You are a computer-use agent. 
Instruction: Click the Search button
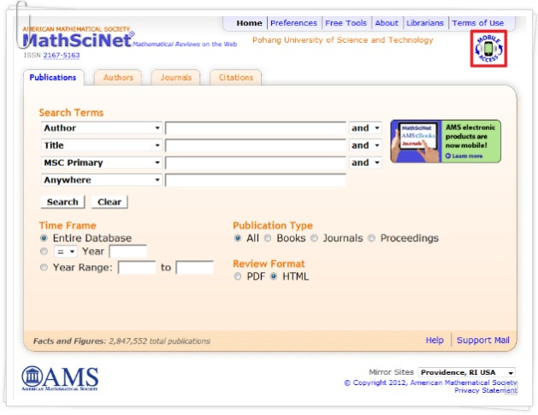click(x=62, y=202)
